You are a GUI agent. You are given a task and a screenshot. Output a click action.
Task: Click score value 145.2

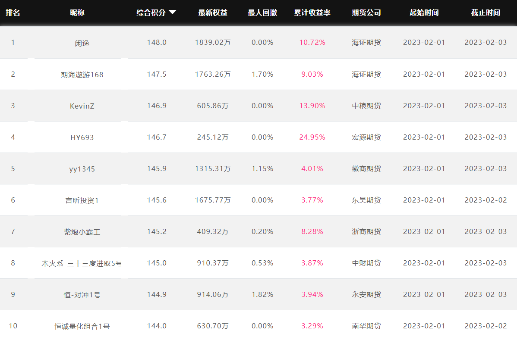(x=157, y=231)
